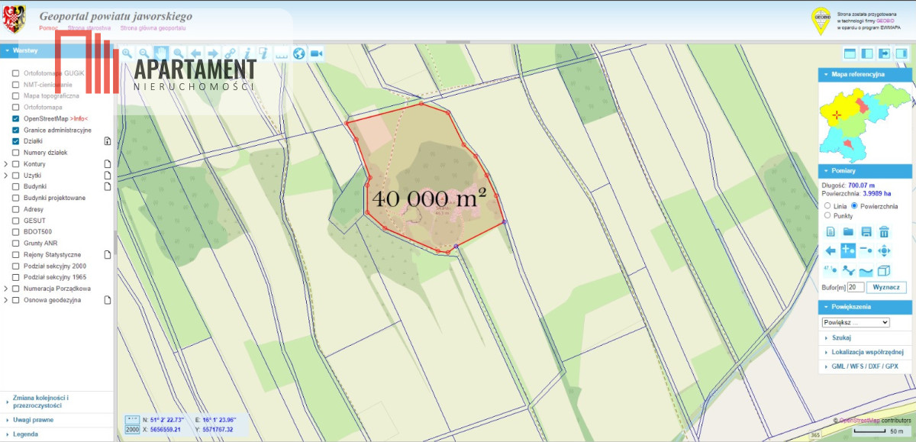Screen dimensions: 916x442
Task: Save measurement with disk icon
Action: 866,232
